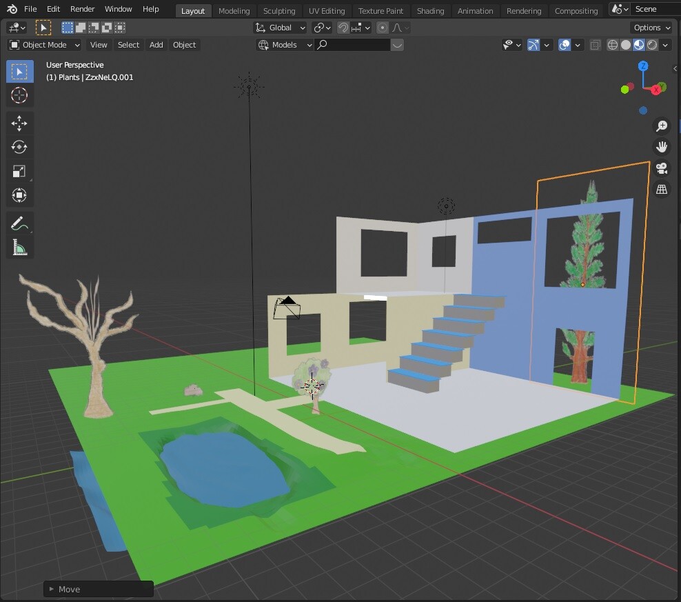Viewport: 681px width, 602px height.
Task: Open the Render menu
Action: (82, 9)
